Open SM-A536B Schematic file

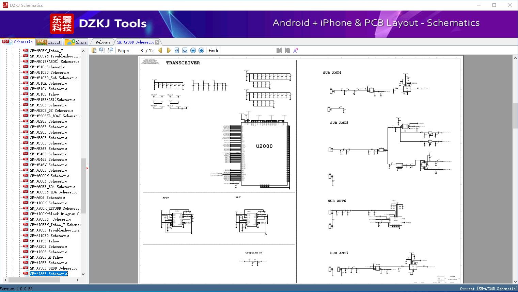pyautogui.click(x=48, y=143)
